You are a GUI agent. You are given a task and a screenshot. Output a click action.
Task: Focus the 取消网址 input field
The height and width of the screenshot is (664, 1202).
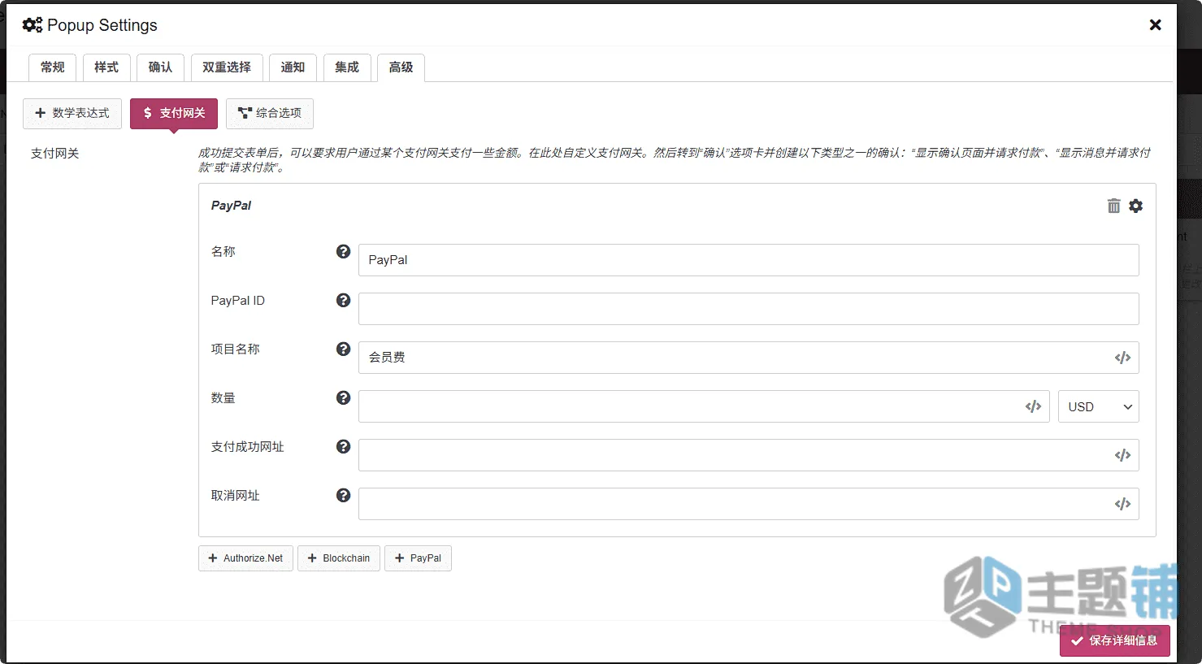(x=749, y=504)
